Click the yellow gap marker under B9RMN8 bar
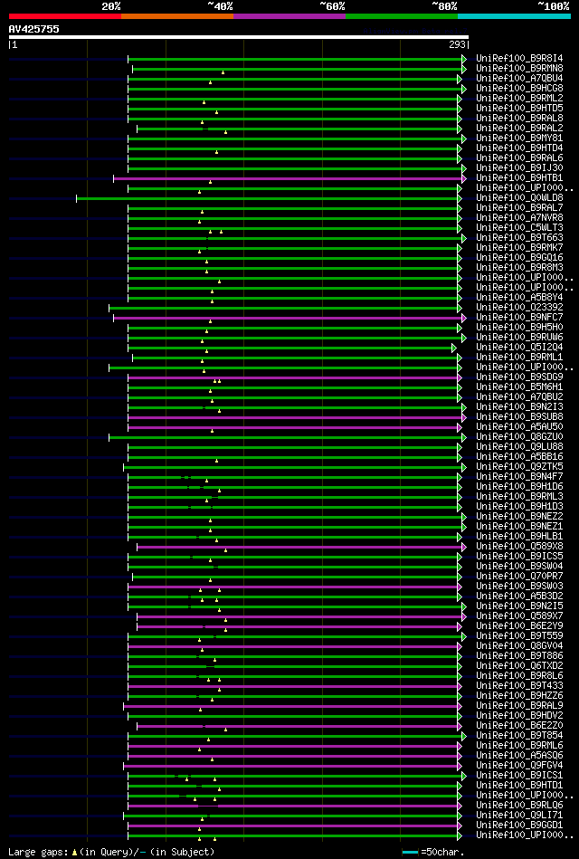 coord(223,72)
